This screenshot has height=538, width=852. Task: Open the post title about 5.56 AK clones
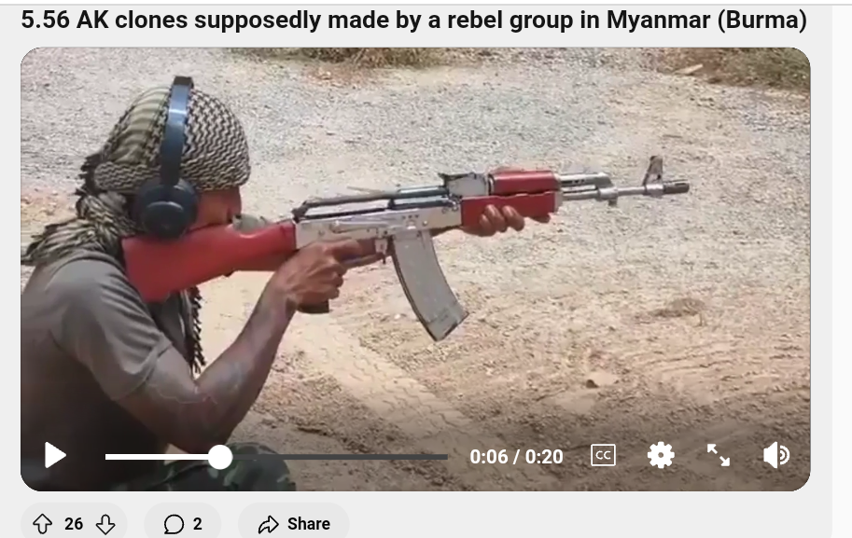[414, 21]
